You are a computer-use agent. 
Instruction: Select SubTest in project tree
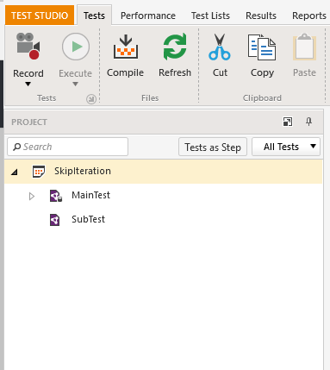pos(88,219)
